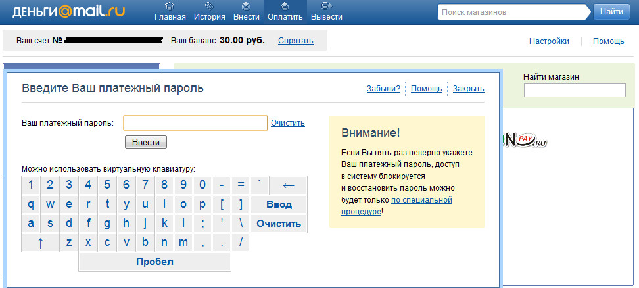Open Настройки settings link
This screenshot has height=288, width=639.
[x=549, y=41]
